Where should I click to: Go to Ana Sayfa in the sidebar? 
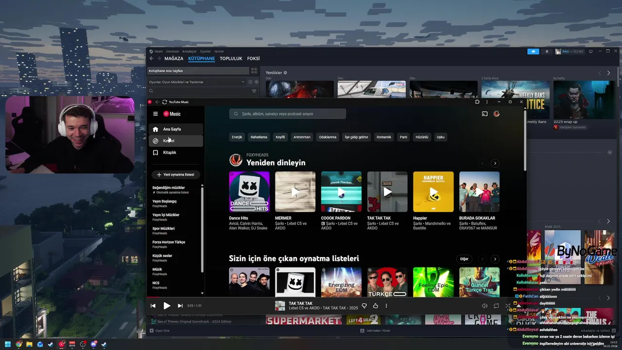tap(176, 129)
